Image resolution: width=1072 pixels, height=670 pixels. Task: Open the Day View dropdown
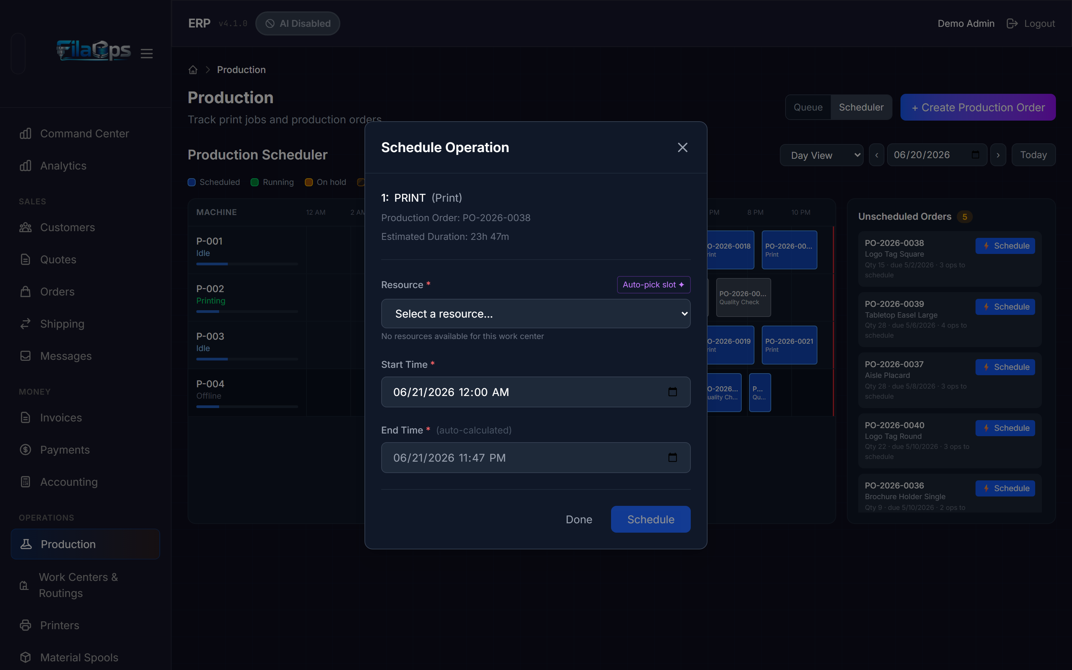tap(821, 155)
